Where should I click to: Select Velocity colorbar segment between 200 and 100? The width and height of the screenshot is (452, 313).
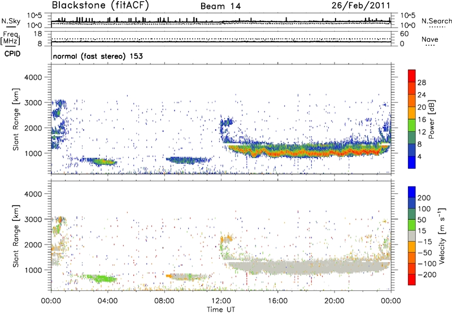click(412, 203)
